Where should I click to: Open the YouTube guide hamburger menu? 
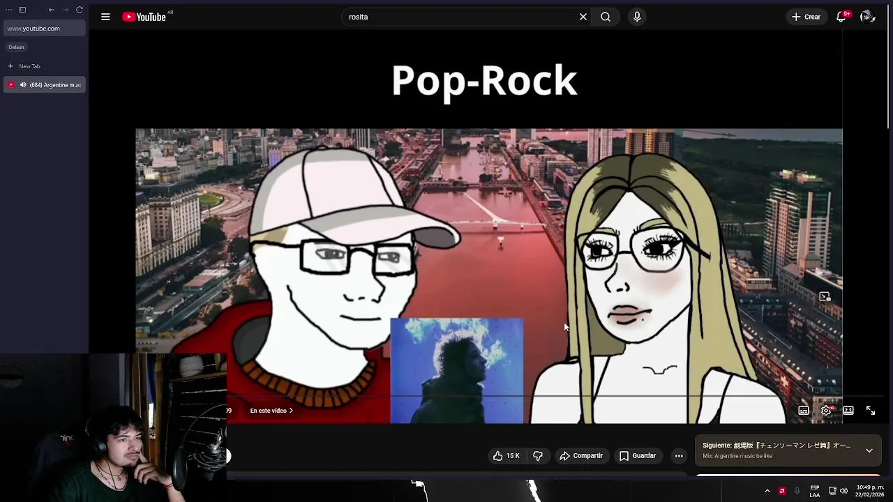pyautogui.click(x=105, y=17)
